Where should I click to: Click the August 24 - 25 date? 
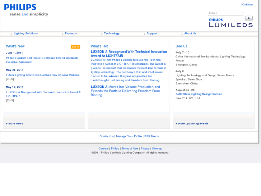click(185, 90)
